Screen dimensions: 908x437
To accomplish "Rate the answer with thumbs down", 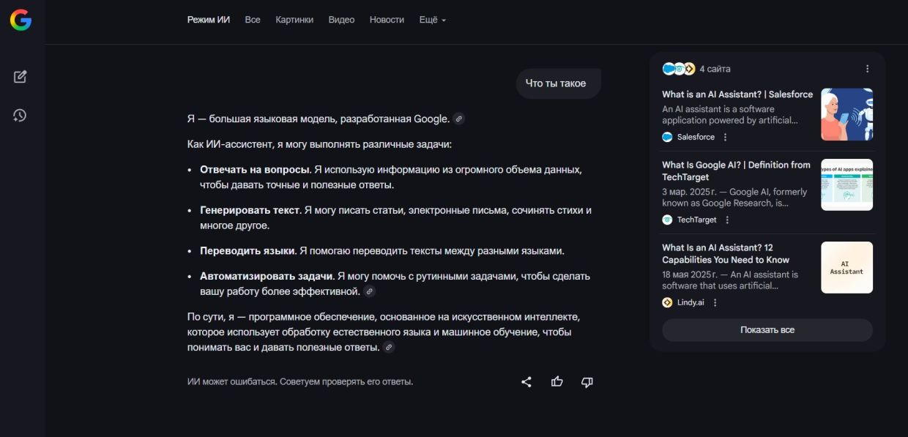I will [586, 381].
